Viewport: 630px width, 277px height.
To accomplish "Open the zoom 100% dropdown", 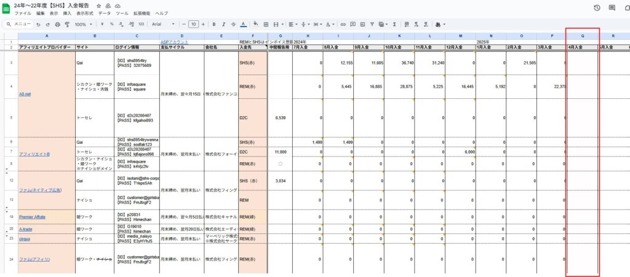I will click(83, 25).
